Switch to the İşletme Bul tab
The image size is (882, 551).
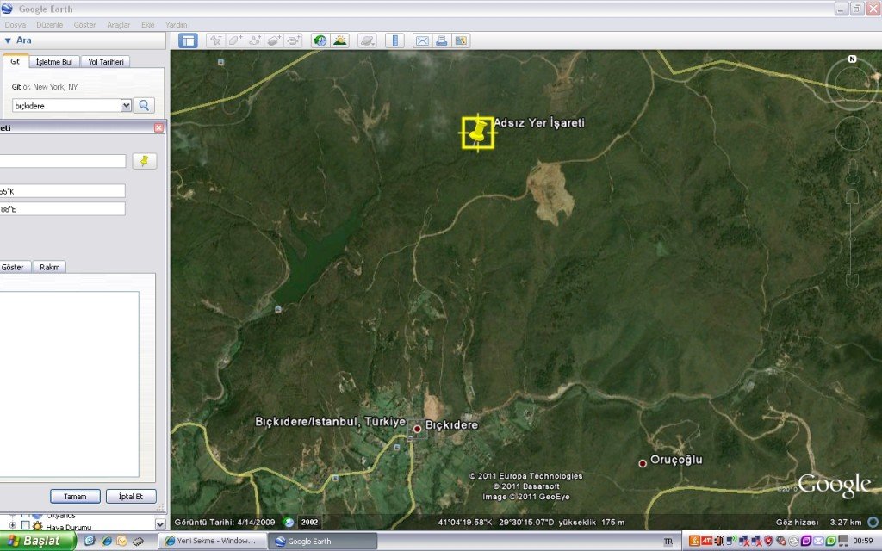pyautogui.click(x=54, y=62)
